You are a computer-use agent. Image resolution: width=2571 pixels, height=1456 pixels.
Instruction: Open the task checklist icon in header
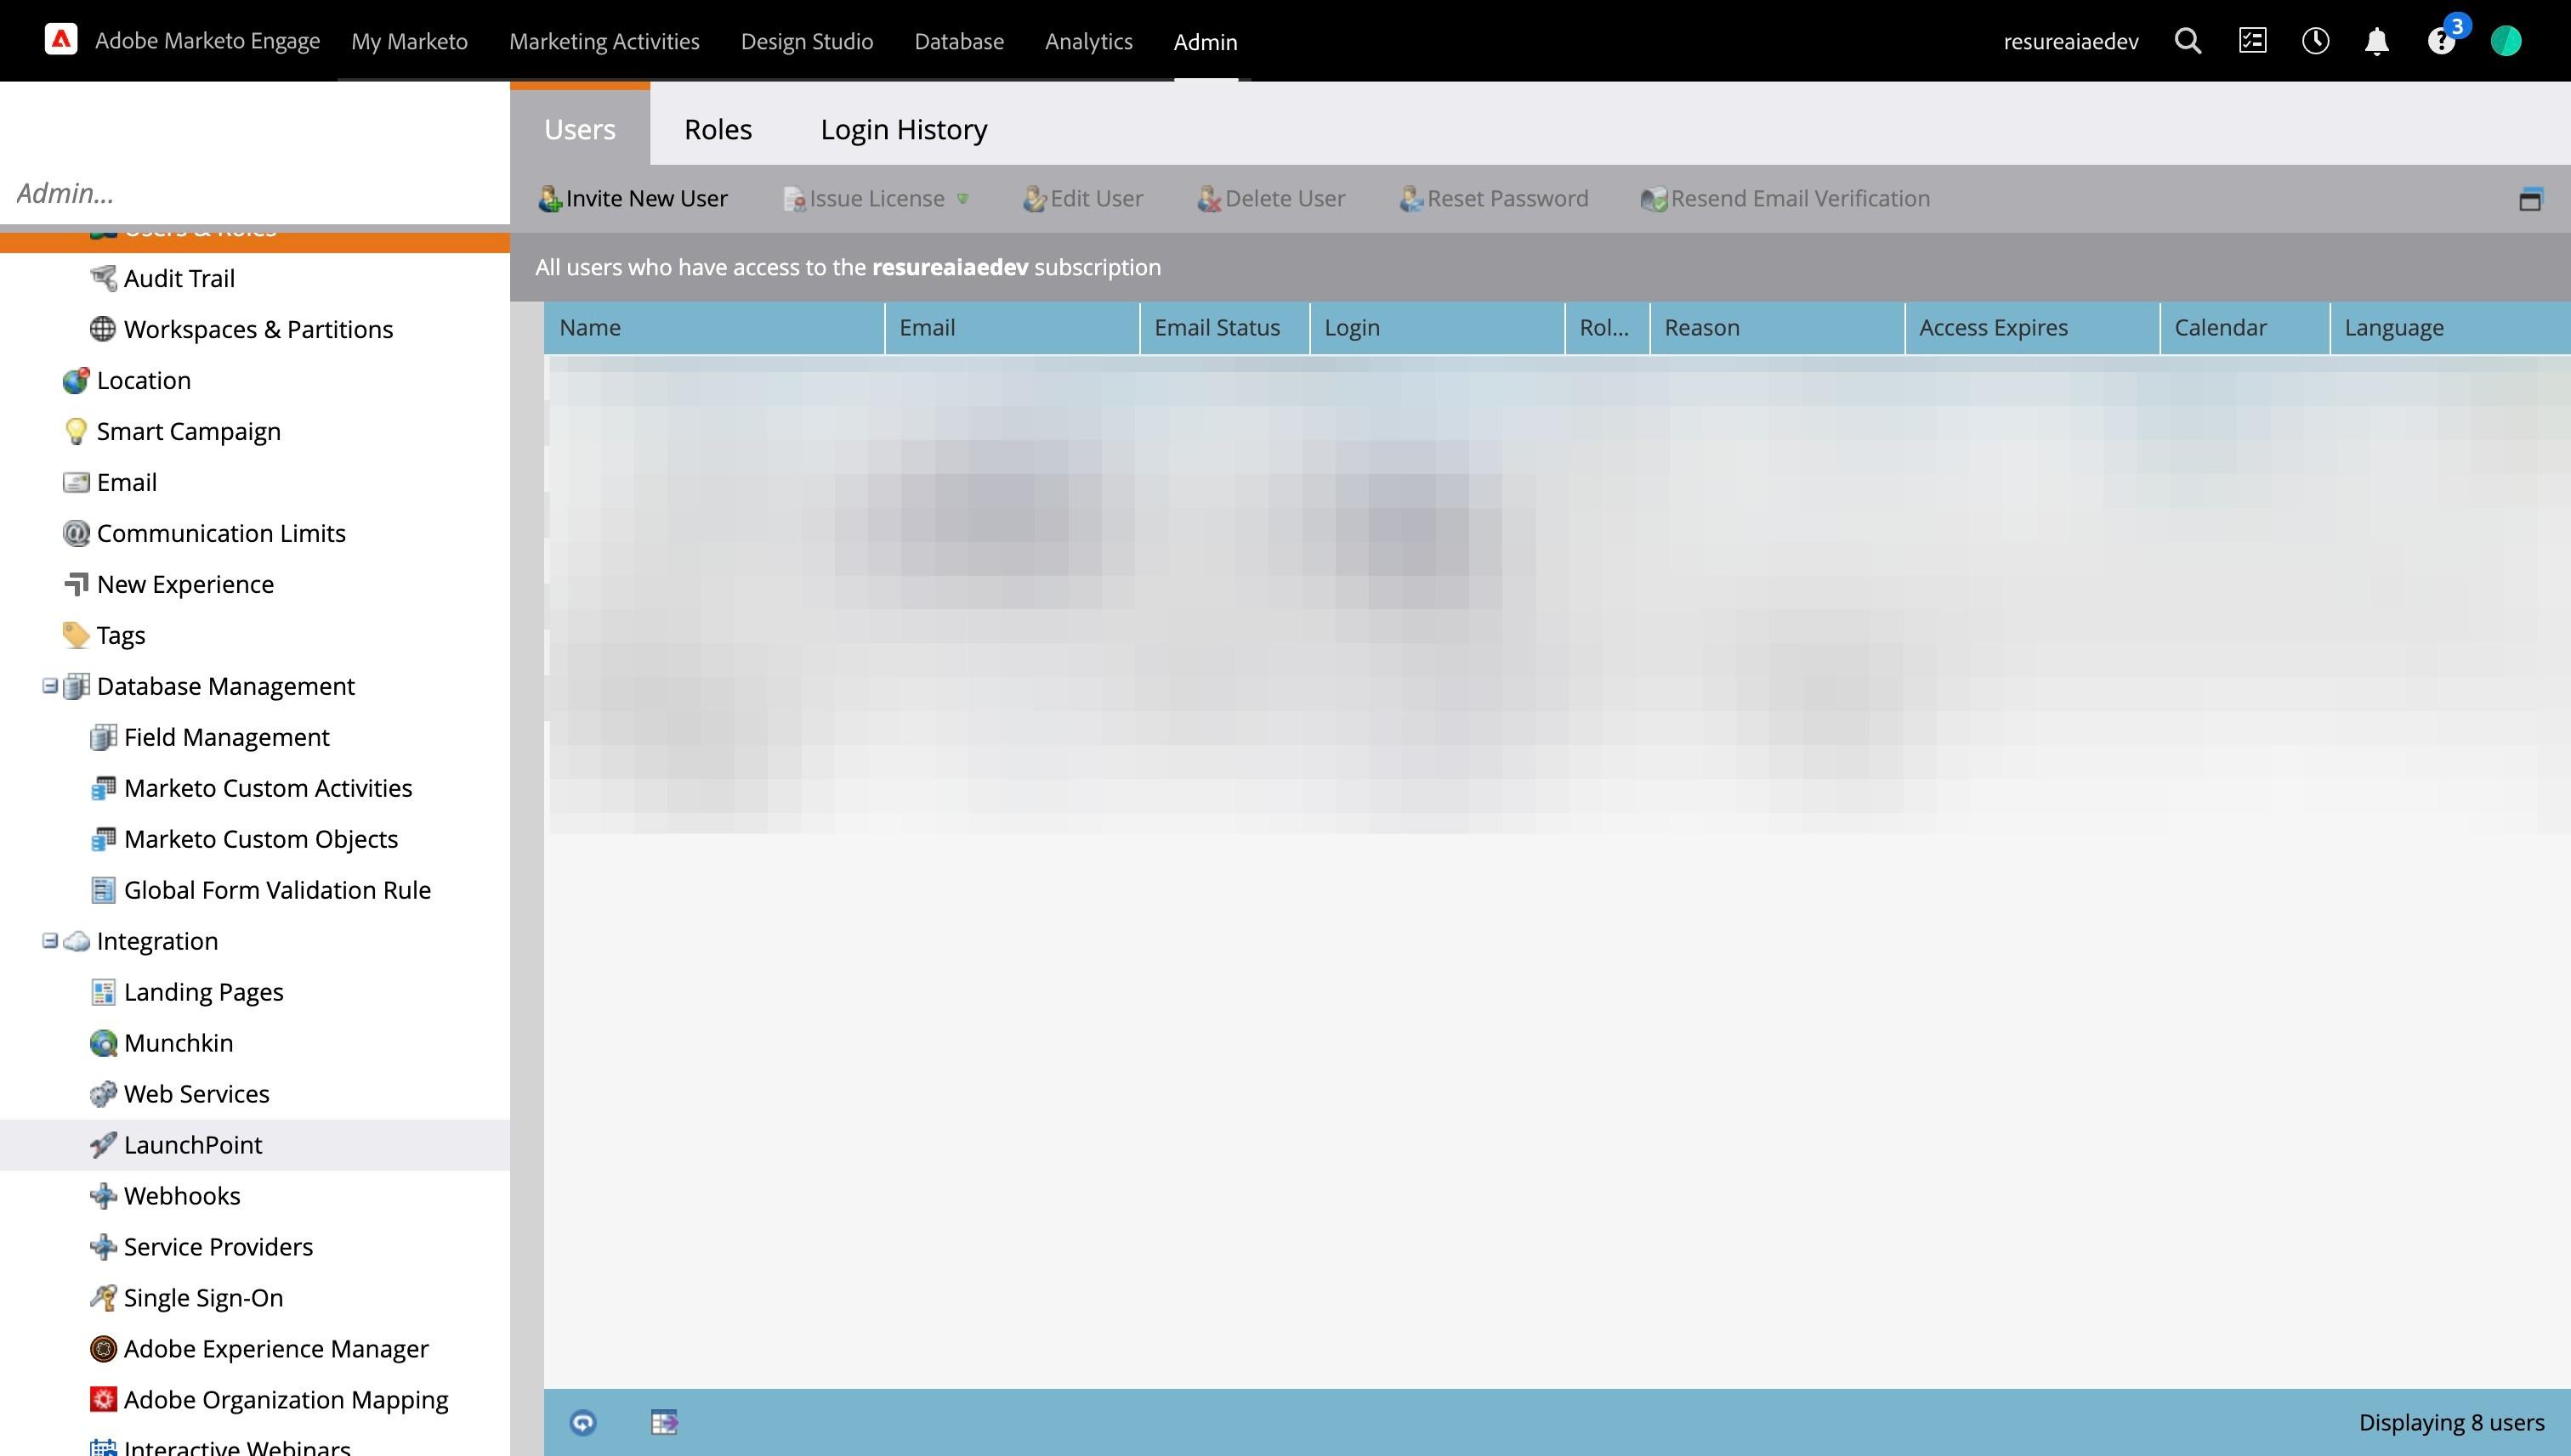coord(2252,41)
